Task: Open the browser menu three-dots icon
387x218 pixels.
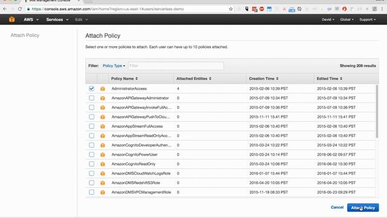Action: point(382,9)
